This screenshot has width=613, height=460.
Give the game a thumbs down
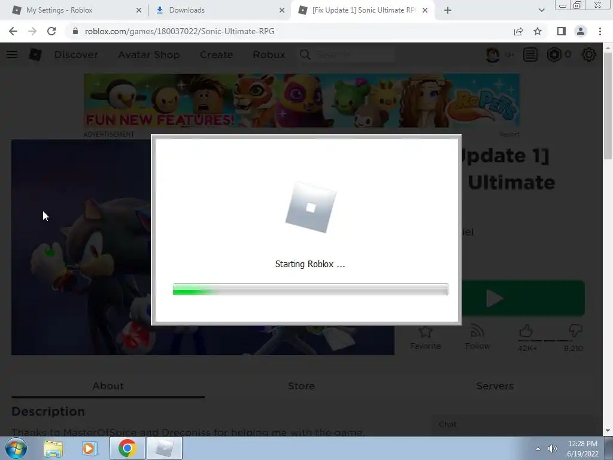pos(575,331)
